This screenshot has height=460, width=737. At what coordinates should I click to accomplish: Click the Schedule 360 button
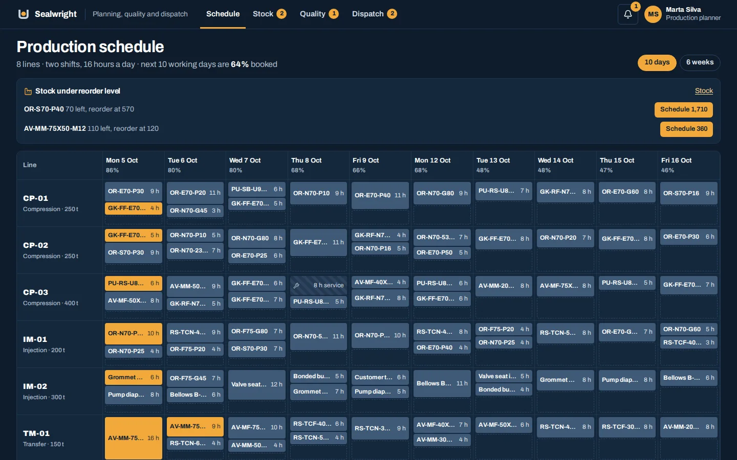(686, 129)
